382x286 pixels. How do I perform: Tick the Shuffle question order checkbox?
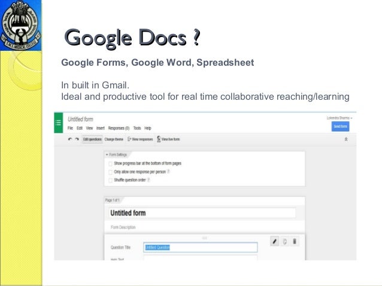(x=110, y=180)
